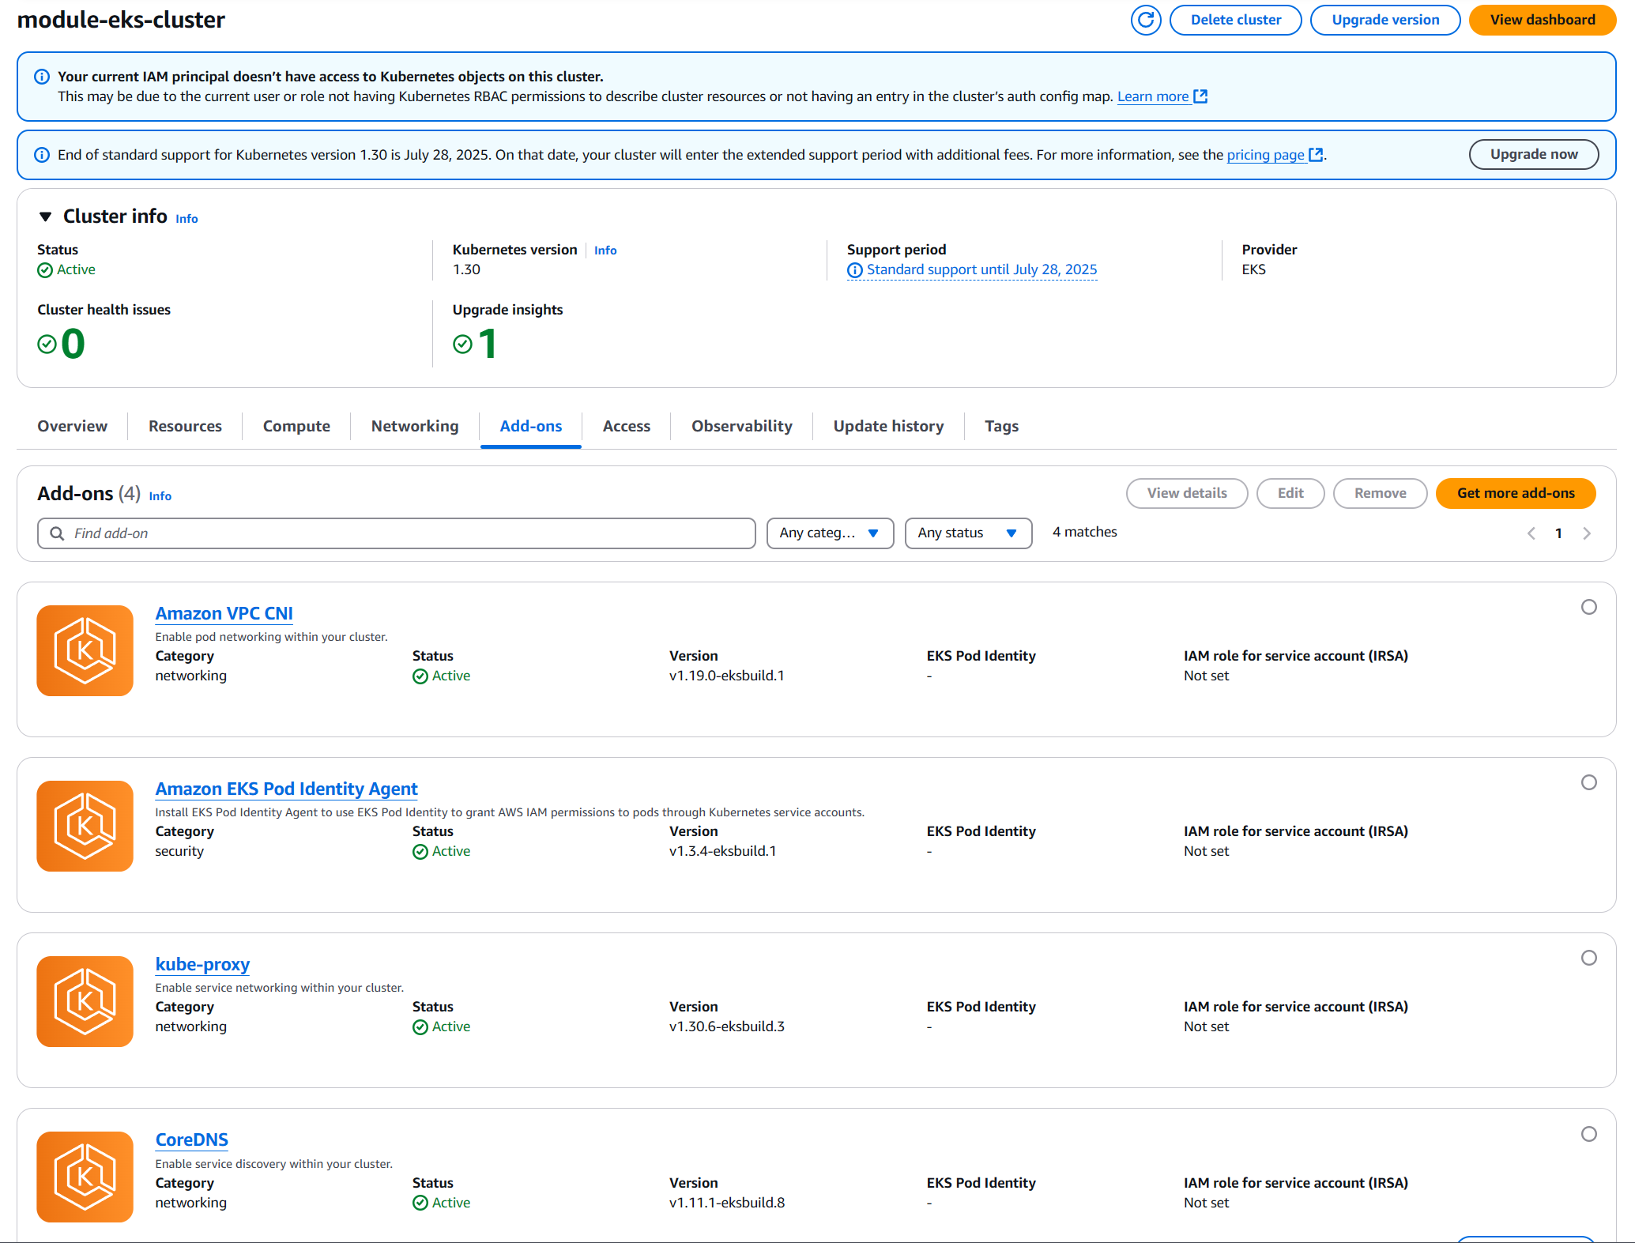Click the external link icon beside Learn more
Viewport: 1635px width, 1243px height.
coord(1200,96)
